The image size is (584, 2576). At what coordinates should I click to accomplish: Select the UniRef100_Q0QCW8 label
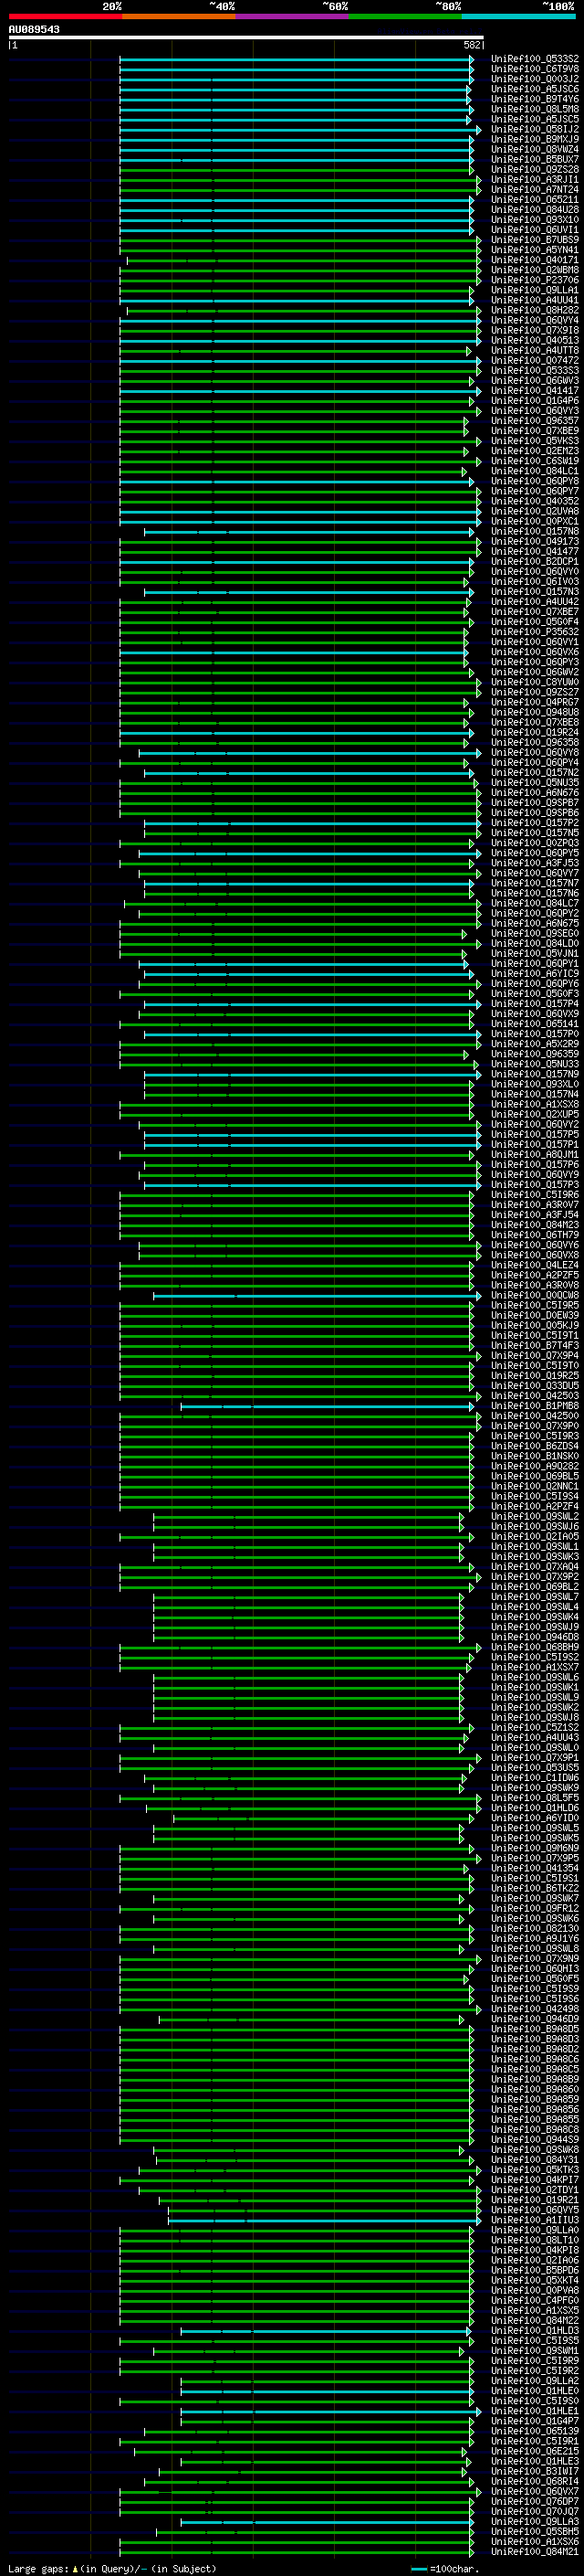pyautogui.click(x=535, y=1295)
